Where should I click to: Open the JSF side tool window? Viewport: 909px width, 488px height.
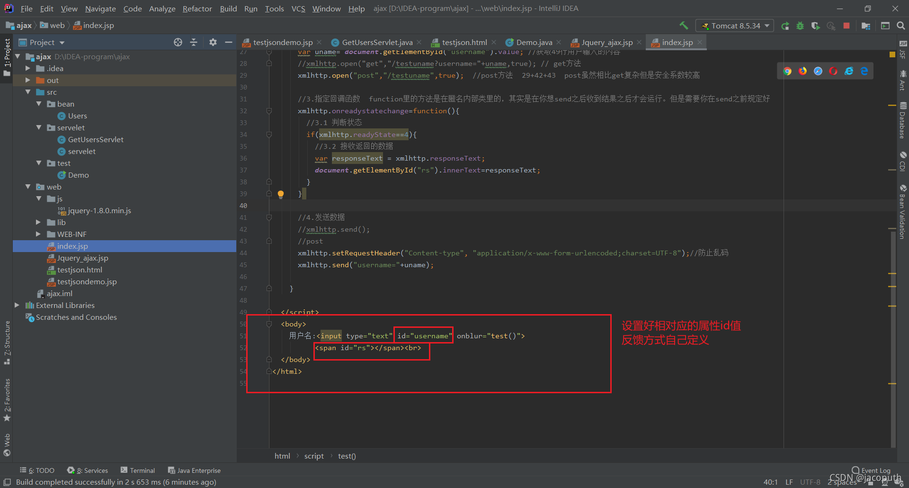pyautogui.click(x=902, y=50)
